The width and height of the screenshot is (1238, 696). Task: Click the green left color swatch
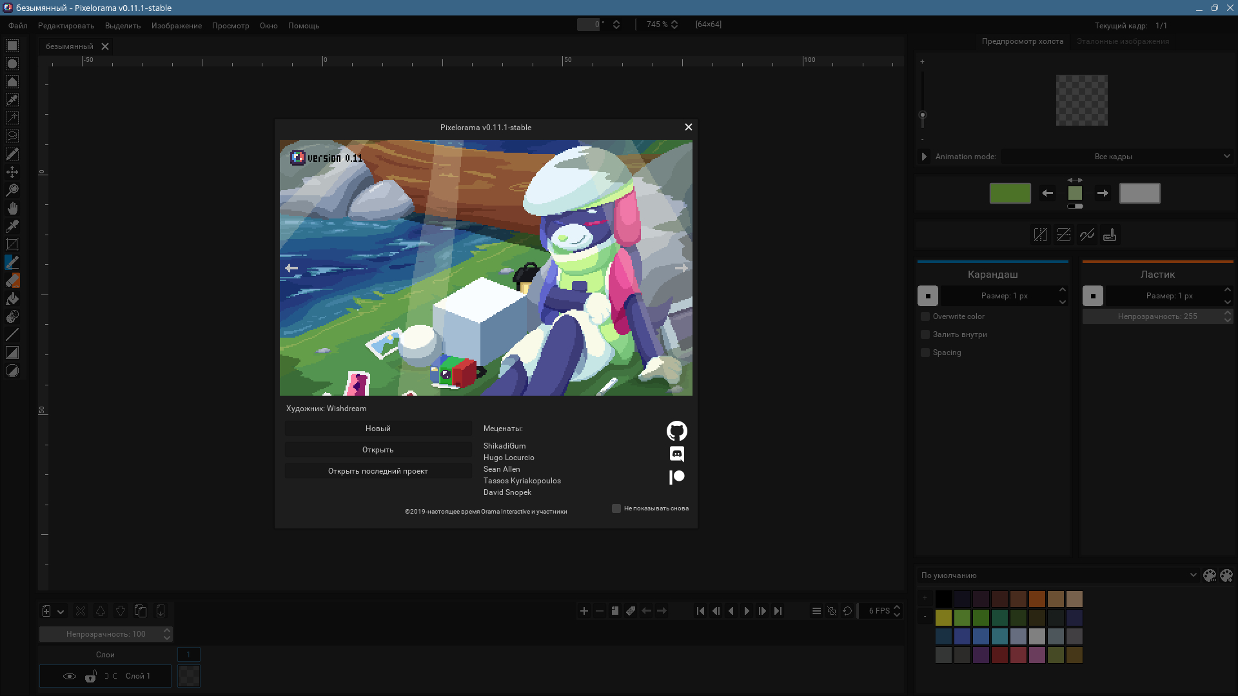coord(1010,193)
